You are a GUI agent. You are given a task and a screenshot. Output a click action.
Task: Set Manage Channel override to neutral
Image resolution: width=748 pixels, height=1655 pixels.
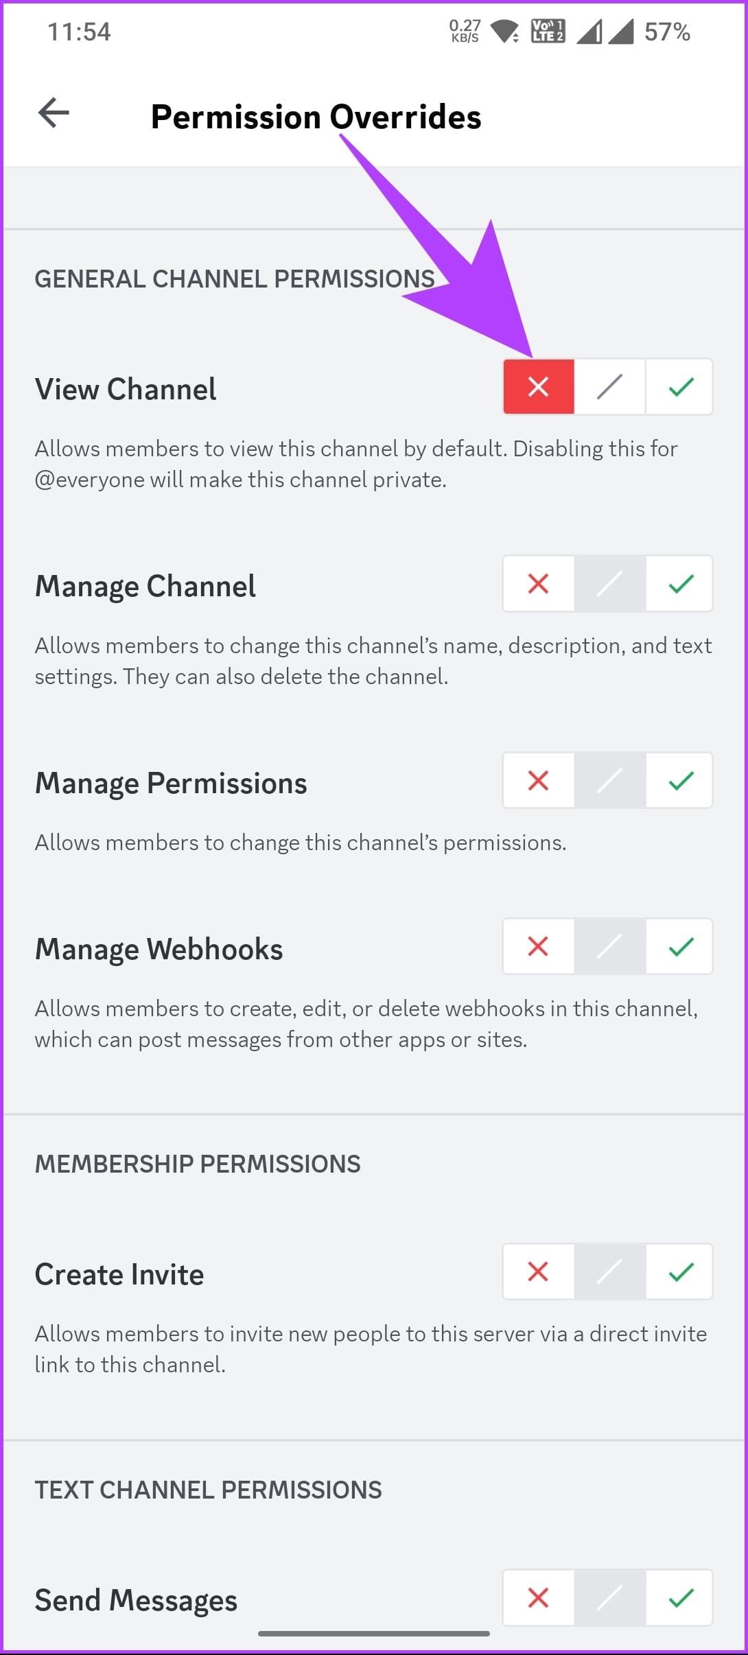(x=608, y=584)
